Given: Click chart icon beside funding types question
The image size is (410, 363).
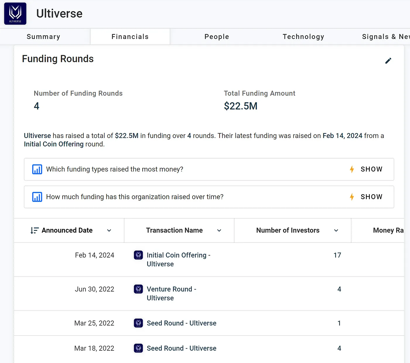Looking at the screenshot, I should tap(37, 169).
